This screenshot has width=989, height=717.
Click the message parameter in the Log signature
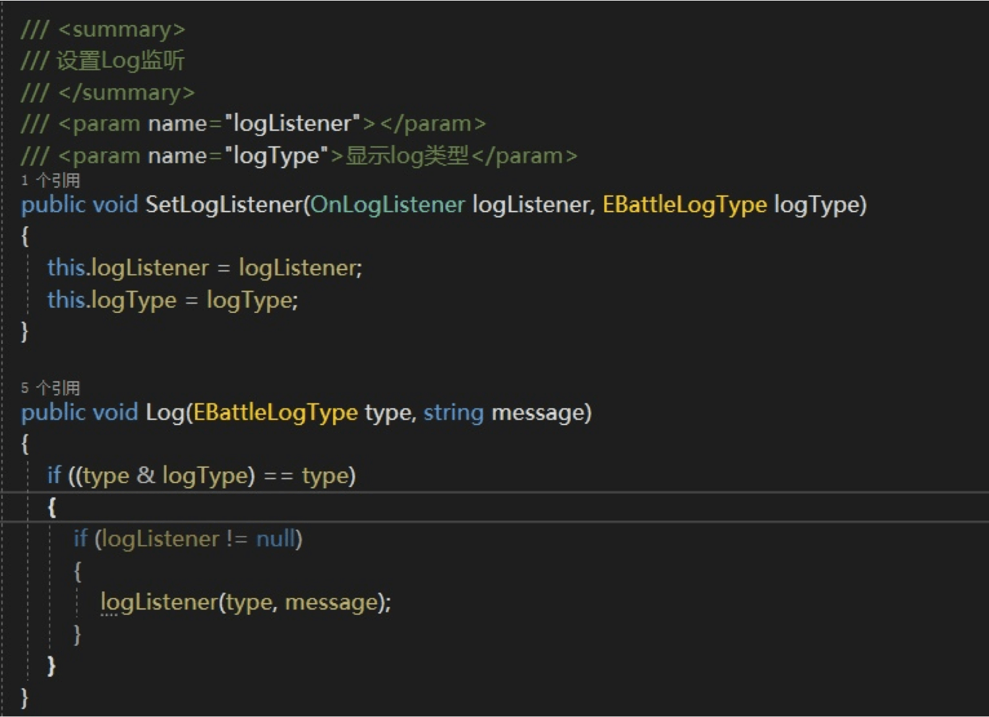(x=538, y=413)
